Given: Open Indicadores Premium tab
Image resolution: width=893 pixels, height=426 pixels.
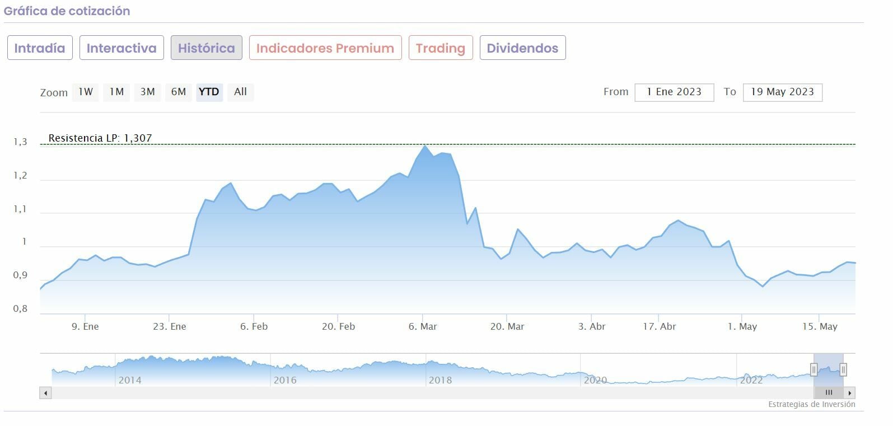Looking at the screenshot, I should click(x=325, y=48).
